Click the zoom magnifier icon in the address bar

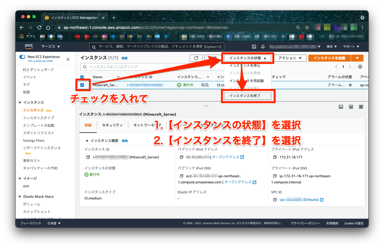[x=298, y=27]
